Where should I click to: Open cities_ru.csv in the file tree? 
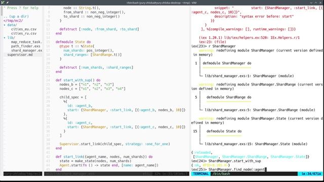point(24,33)
